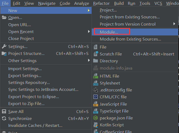
Task: Select Directory in the New submenu
Action: point(109,61)
